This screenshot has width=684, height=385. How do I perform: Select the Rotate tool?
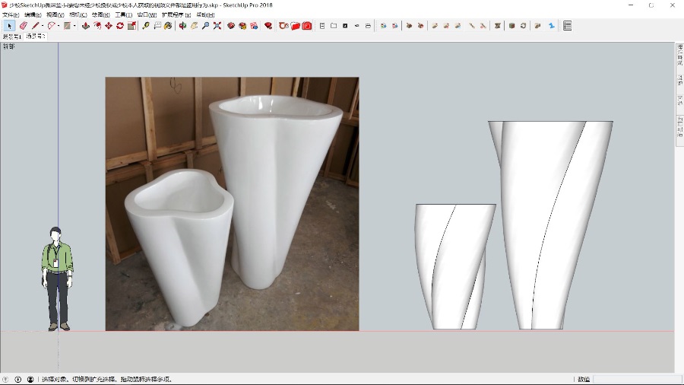click(120, 26)
